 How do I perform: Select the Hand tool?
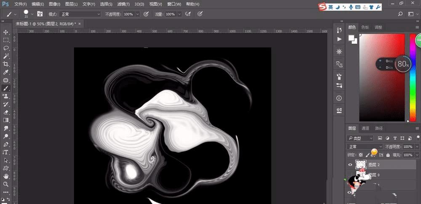[x=6, y=176]
